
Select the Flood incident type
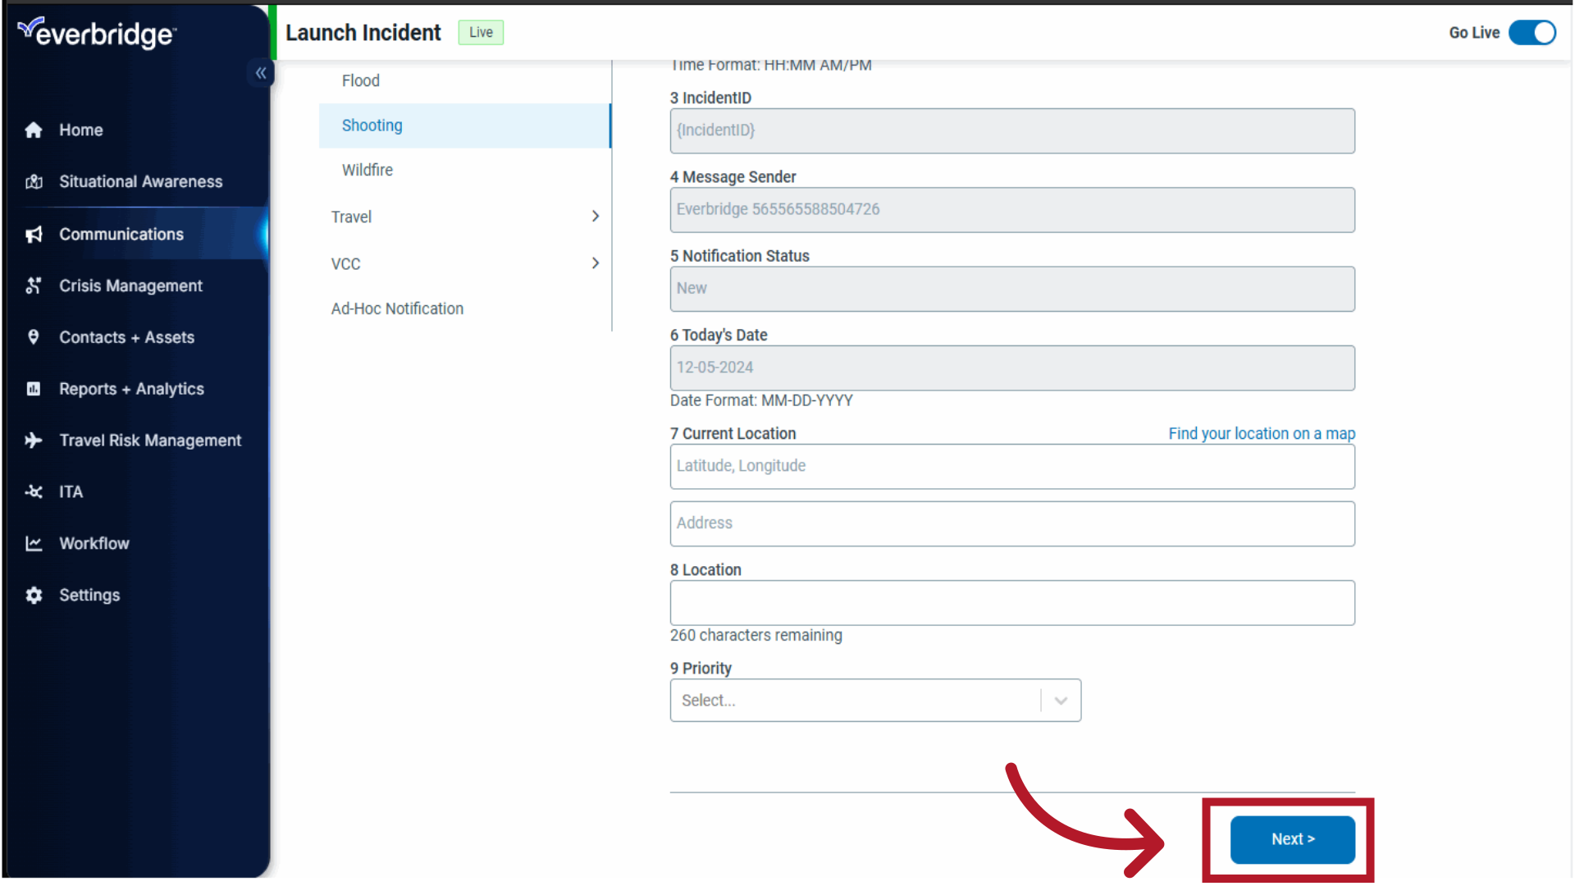[361, 80]
